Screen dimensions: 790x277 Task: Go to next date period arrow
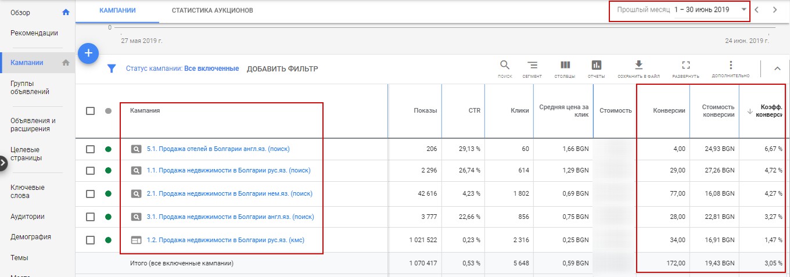click(x=775, y=10)
